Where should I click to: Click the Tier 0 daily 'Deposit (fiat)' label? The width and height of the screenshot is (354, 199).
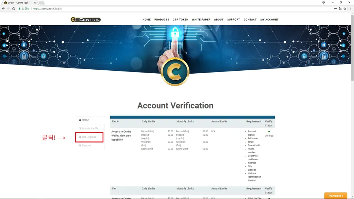pyautogui.click(x=148, y=131)
